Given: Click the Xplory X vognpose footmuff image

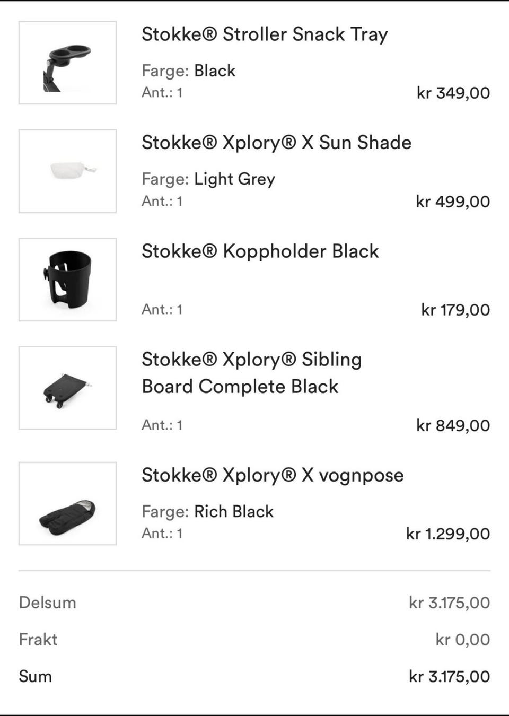Looking at the screenshot, I should (67, 503).
